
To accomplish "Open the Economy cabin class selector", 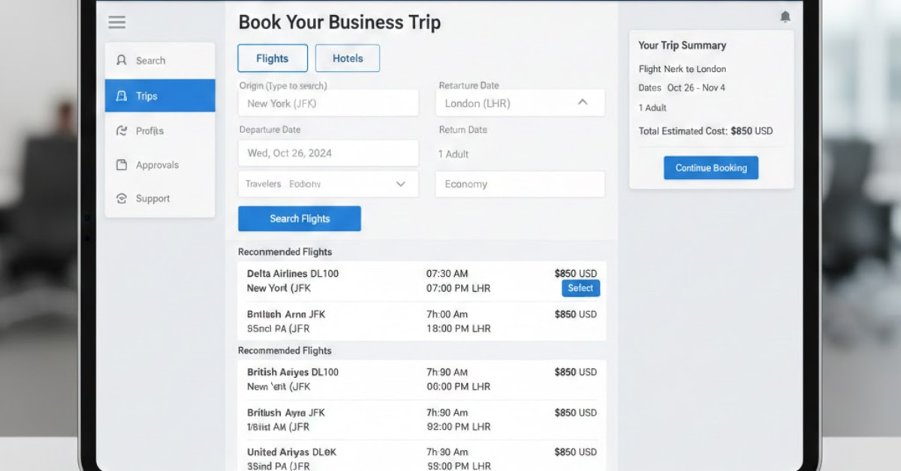I will (520, 184).
